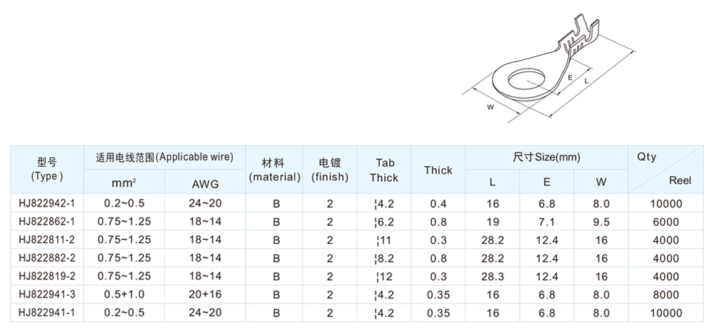Select the HJ822941-3 type cell
This screenshot has width=714, height=335.
pos(49,294)
